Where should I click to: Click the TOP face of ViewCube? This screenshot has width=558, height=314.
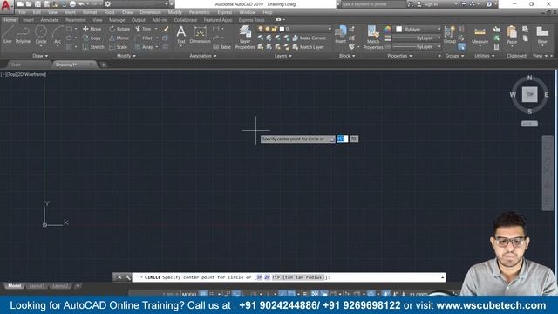pos(529,94)
